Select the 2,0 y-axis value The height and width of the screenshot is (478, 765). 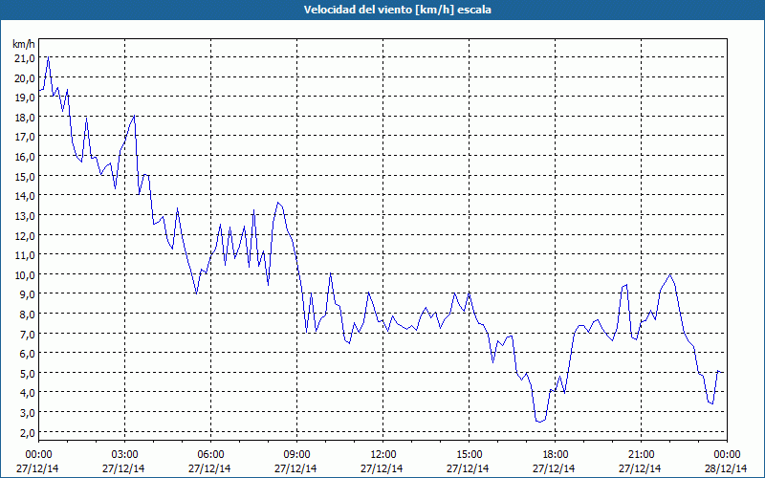click(28, 433)
